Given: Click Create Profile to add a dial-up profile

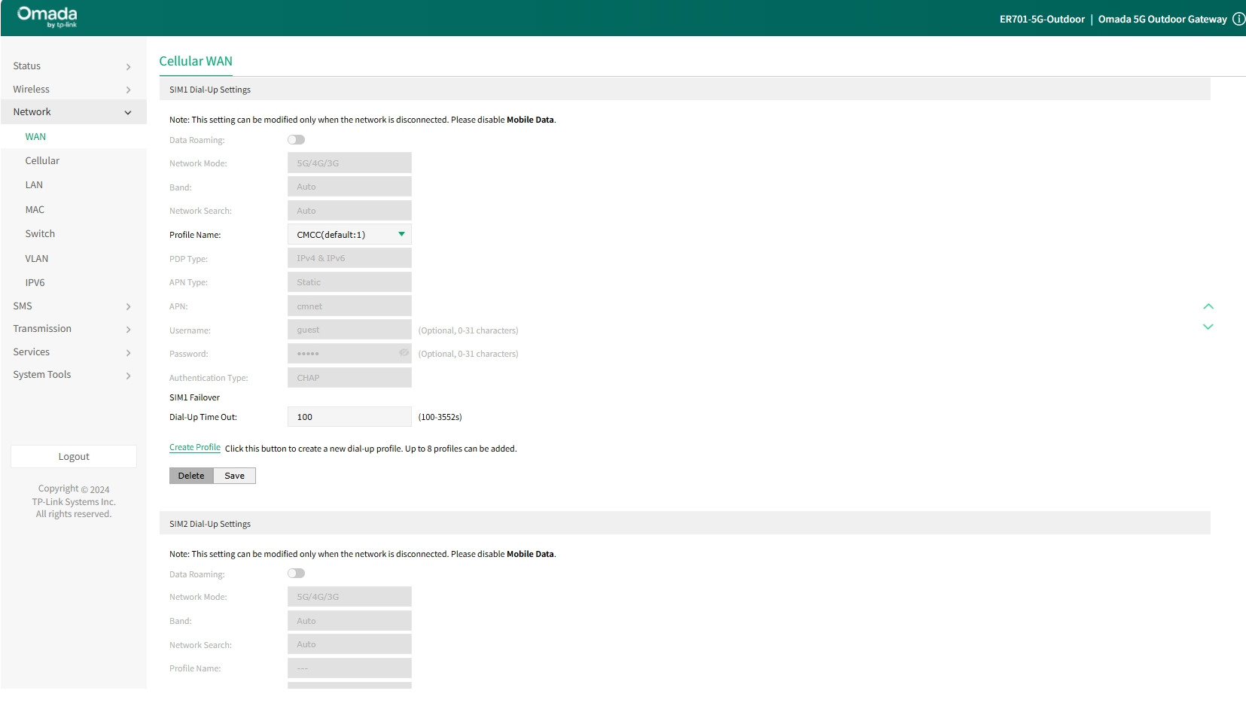Looking at the screenshot, I should tap(194, 447).
